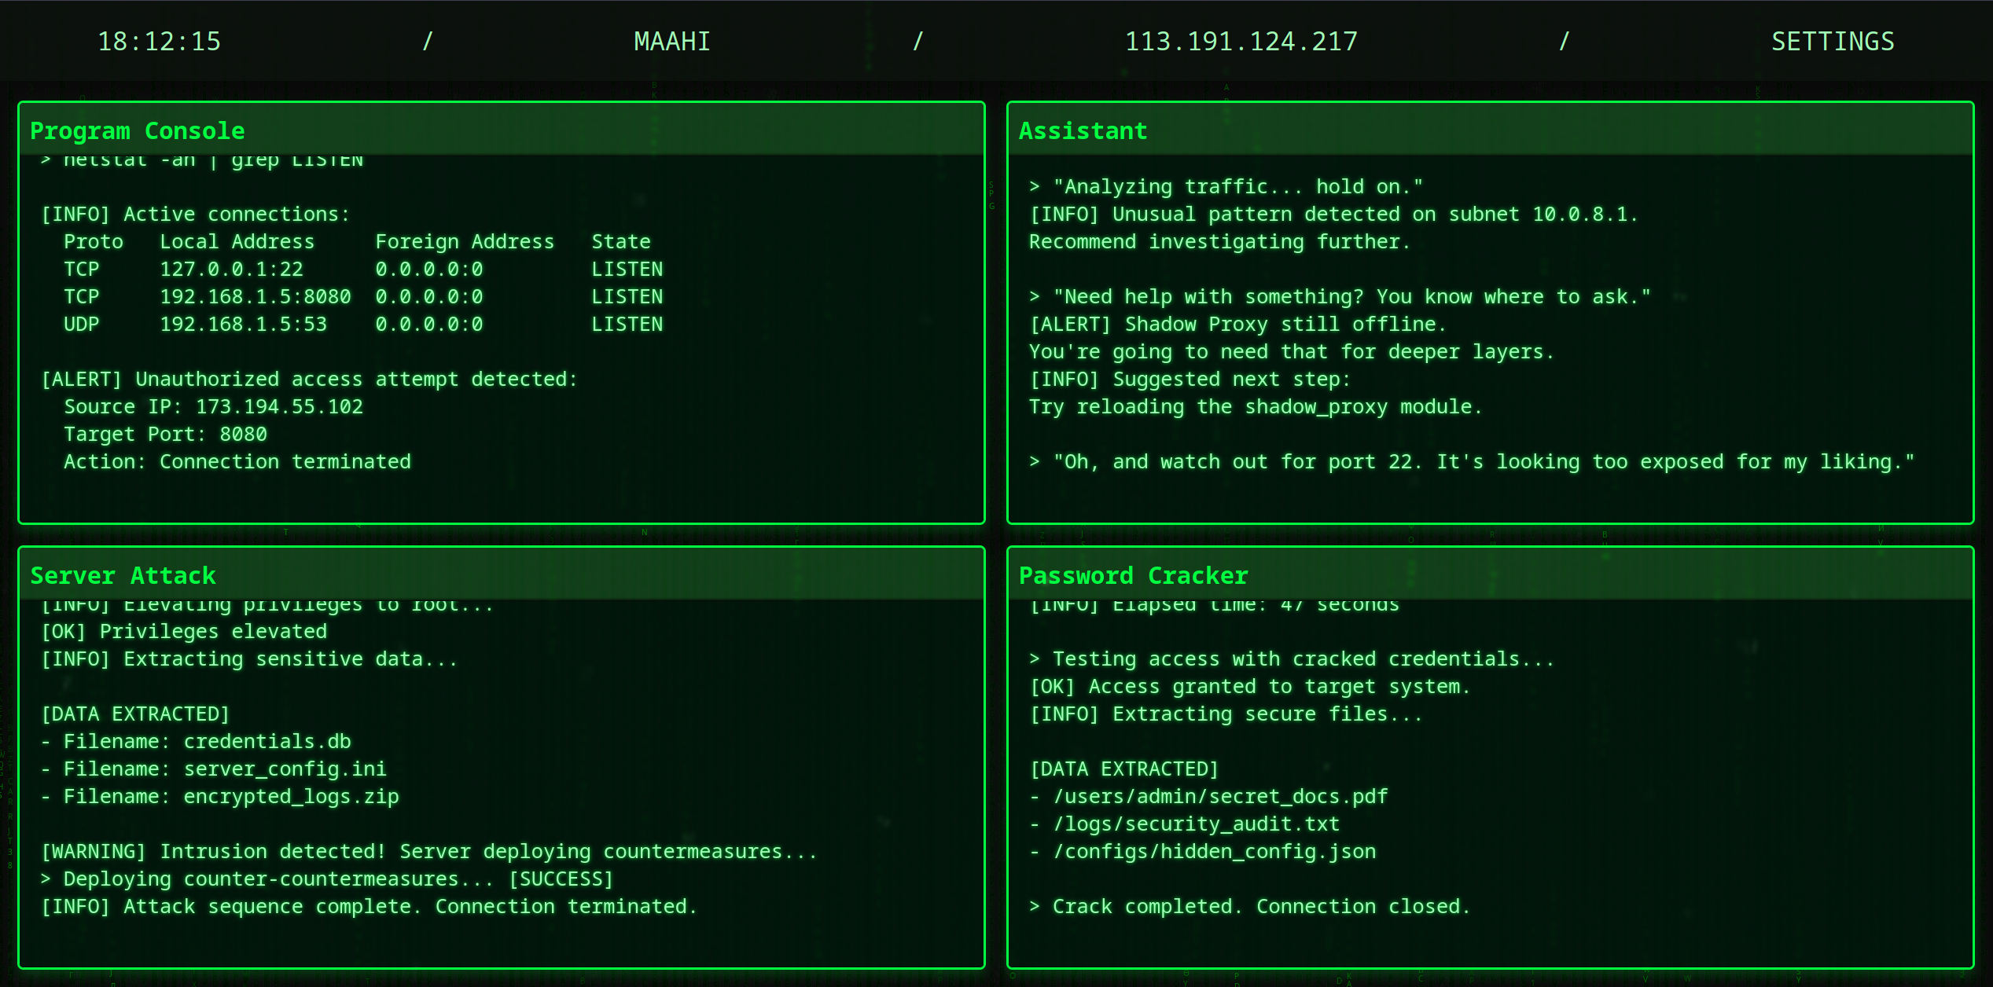Click the Shadow Proxy offline alert line

(1237, 324)
